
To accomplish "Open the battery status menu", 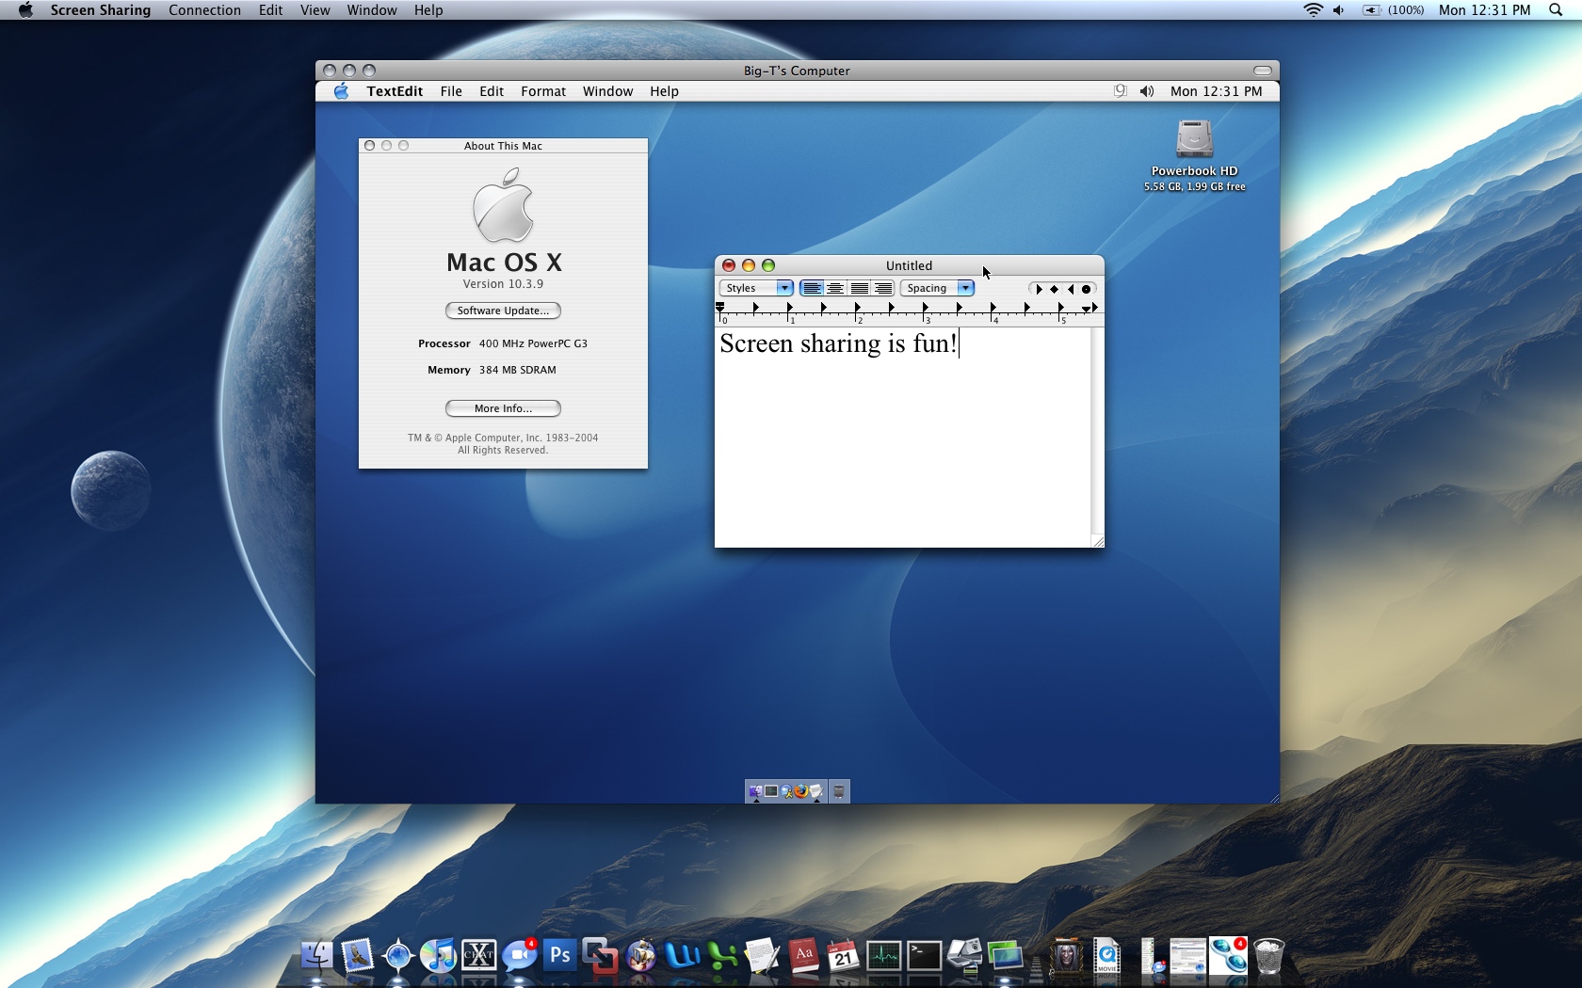I will click(1392, 10).
